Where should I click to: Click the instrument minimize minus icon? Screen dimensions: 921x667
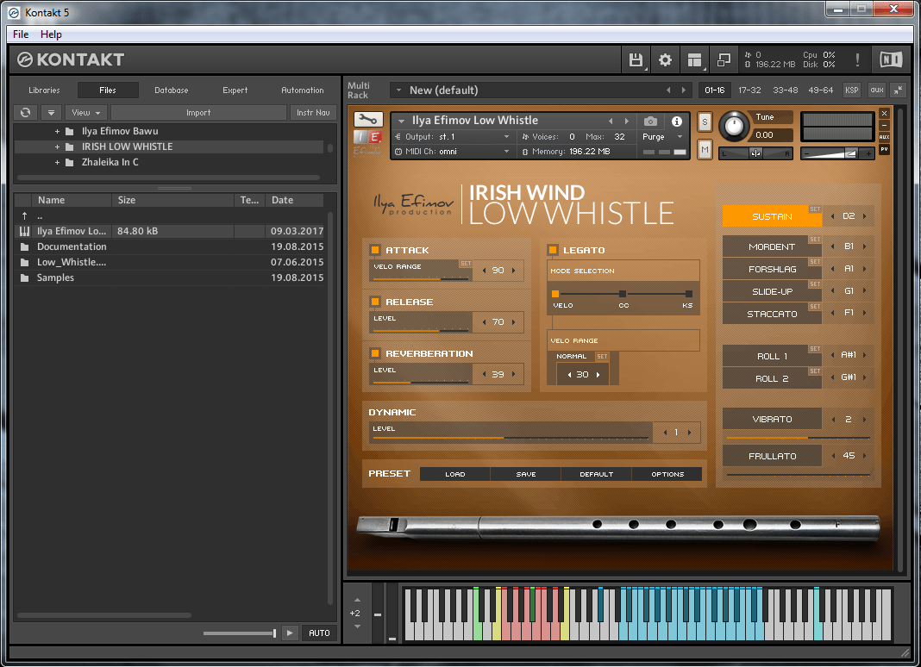(x=884, y=126)
